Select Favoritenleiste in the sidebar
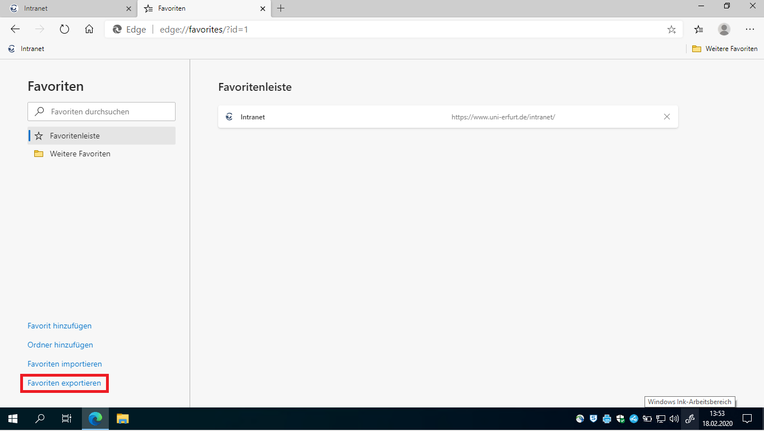 point(102,136)
